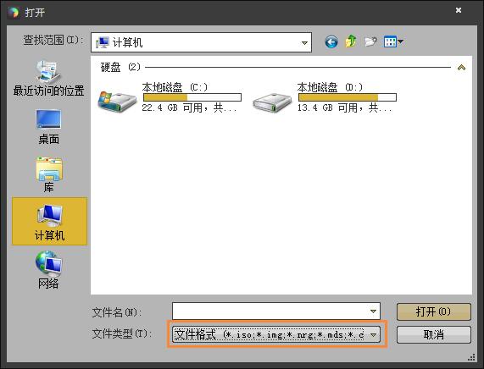Go up one folder level

coord(351,41)
